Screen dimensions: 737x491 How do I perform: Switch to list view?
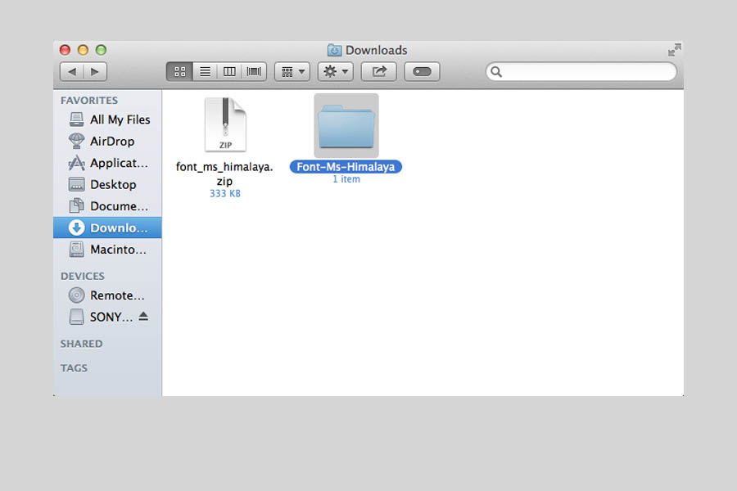(205, 72)
